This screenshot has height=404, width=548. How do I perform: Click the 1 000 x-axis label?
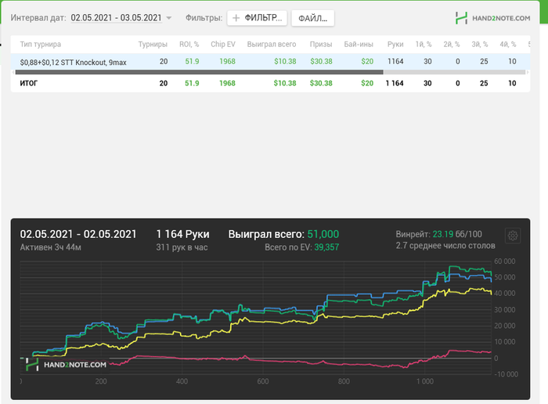coord(424,381)
